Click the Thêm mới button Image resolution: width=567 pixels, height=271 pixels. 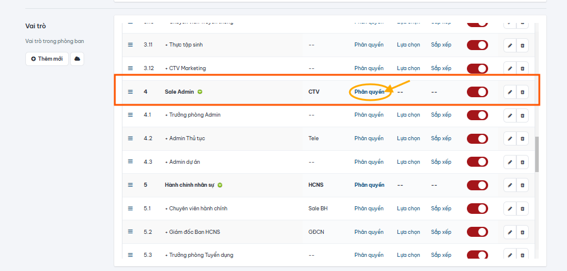(47, 58)
